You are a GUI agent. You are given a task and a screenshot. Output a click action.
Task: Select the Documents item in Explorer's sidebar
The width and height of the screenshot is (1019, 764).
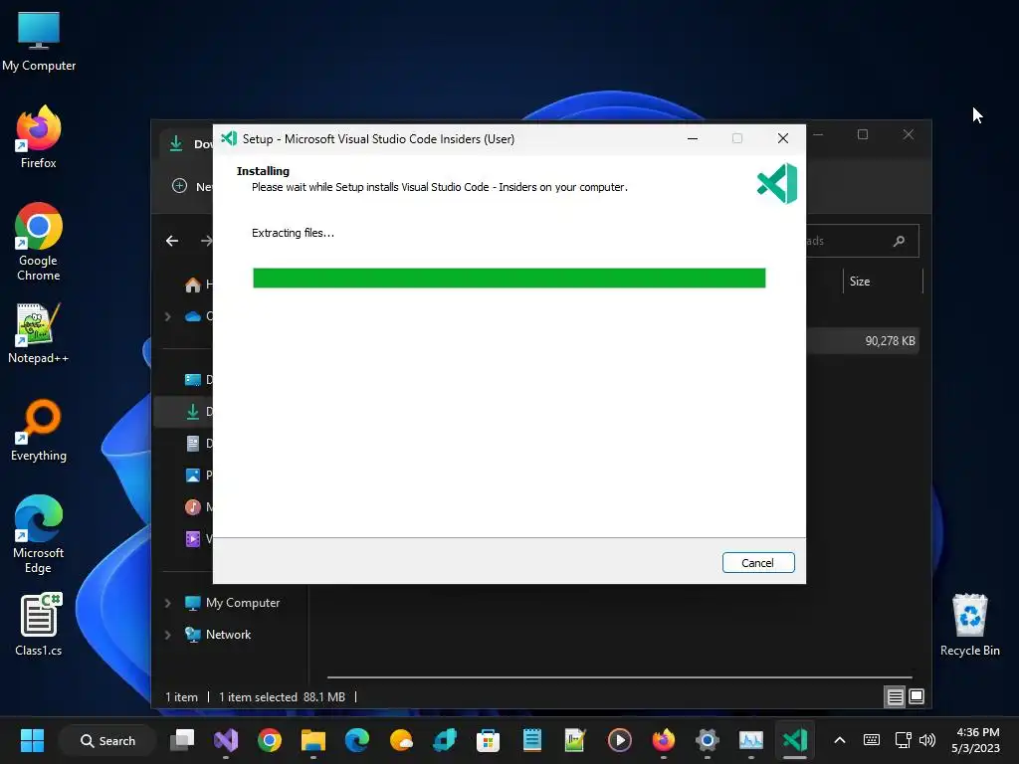click(192, 443)
